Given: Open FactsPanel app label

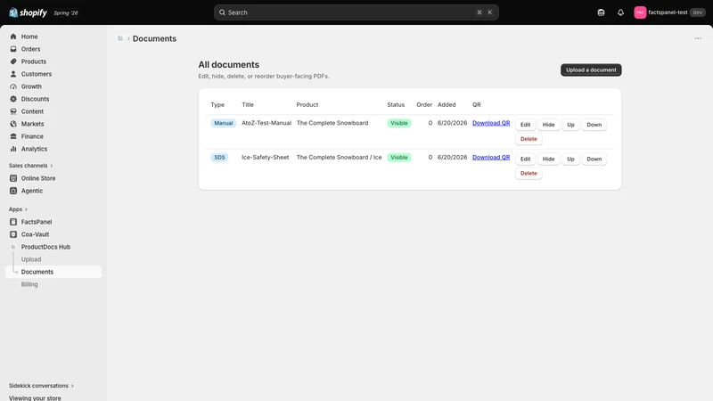Looking at the screenshot, I should 37,222.
